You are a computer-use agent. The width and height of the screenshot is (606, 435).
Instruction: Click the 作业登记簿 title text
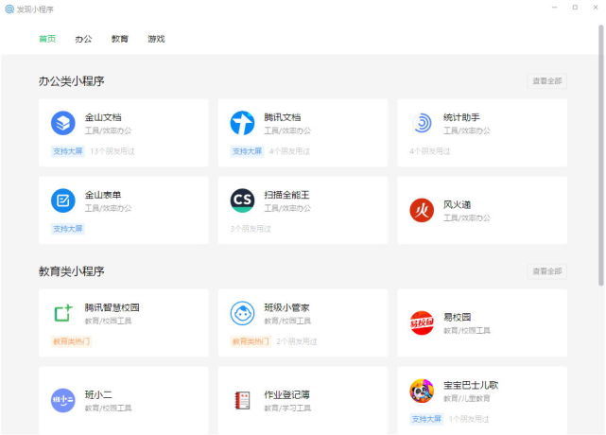286,394
